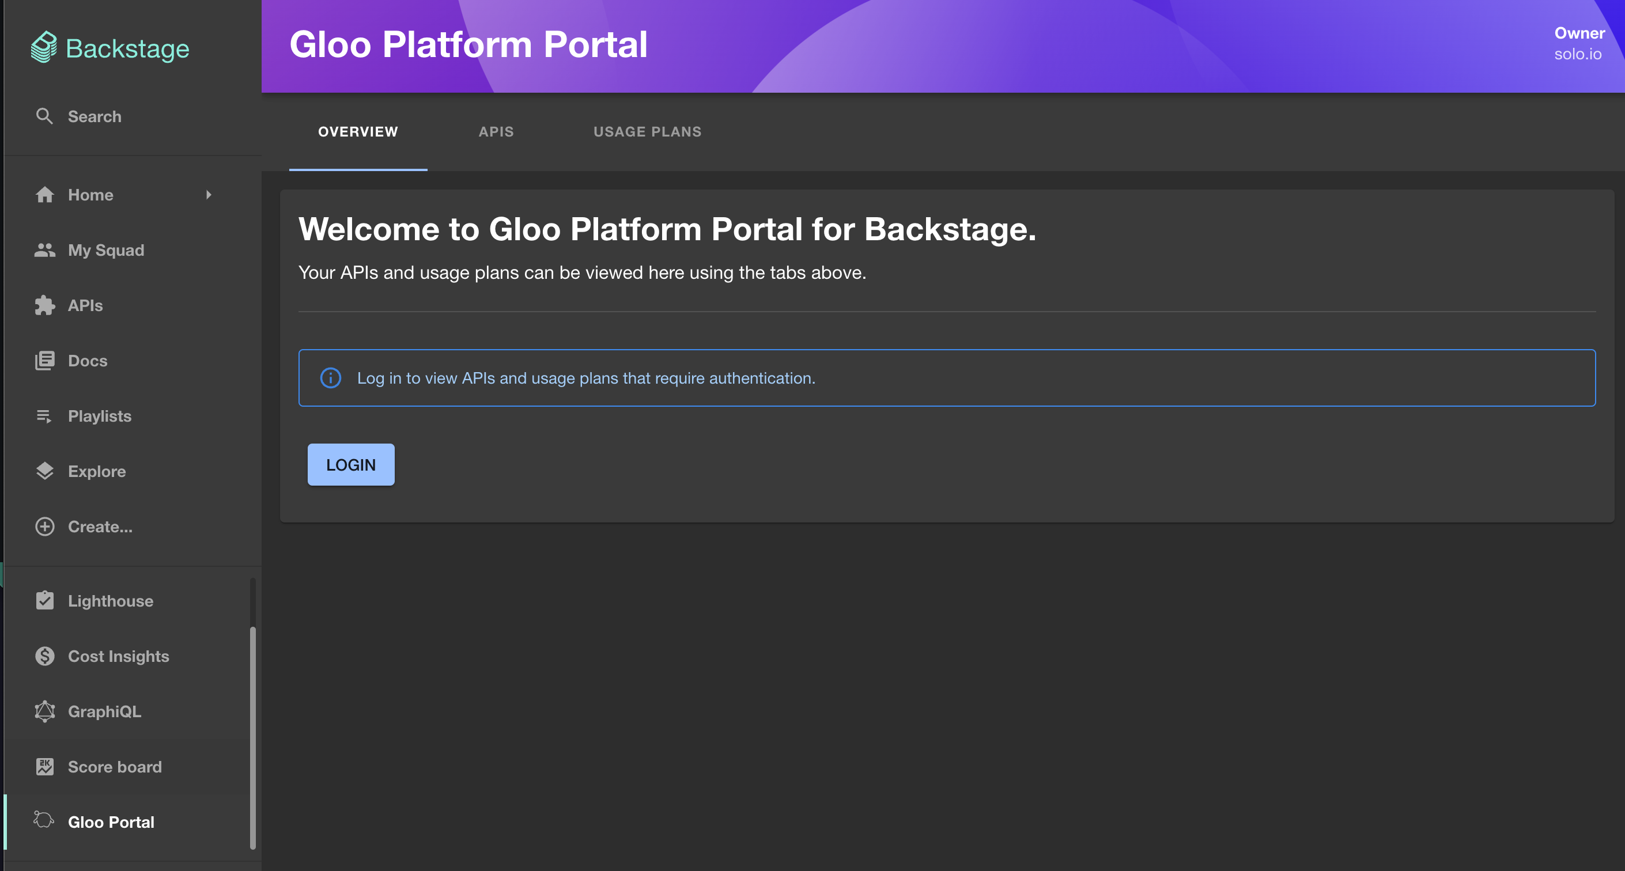The width and height of the screenshot is (1625, 871).
Task: Click the Backstage logo icon
Action: point(44,48)
